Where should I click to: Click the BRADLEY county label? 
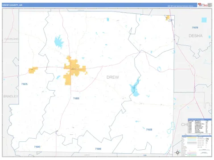[11, 96]
